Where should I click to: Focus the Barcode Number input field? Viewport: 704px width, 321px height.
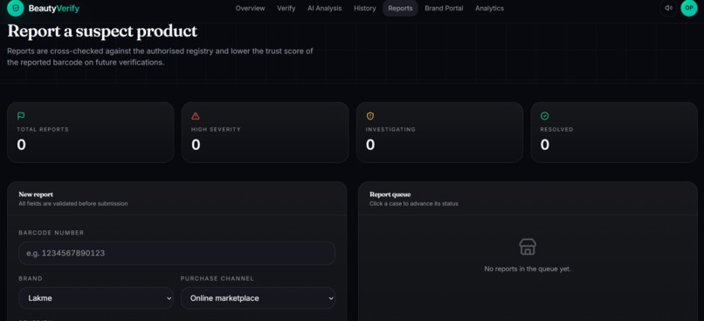pos(177,253)
